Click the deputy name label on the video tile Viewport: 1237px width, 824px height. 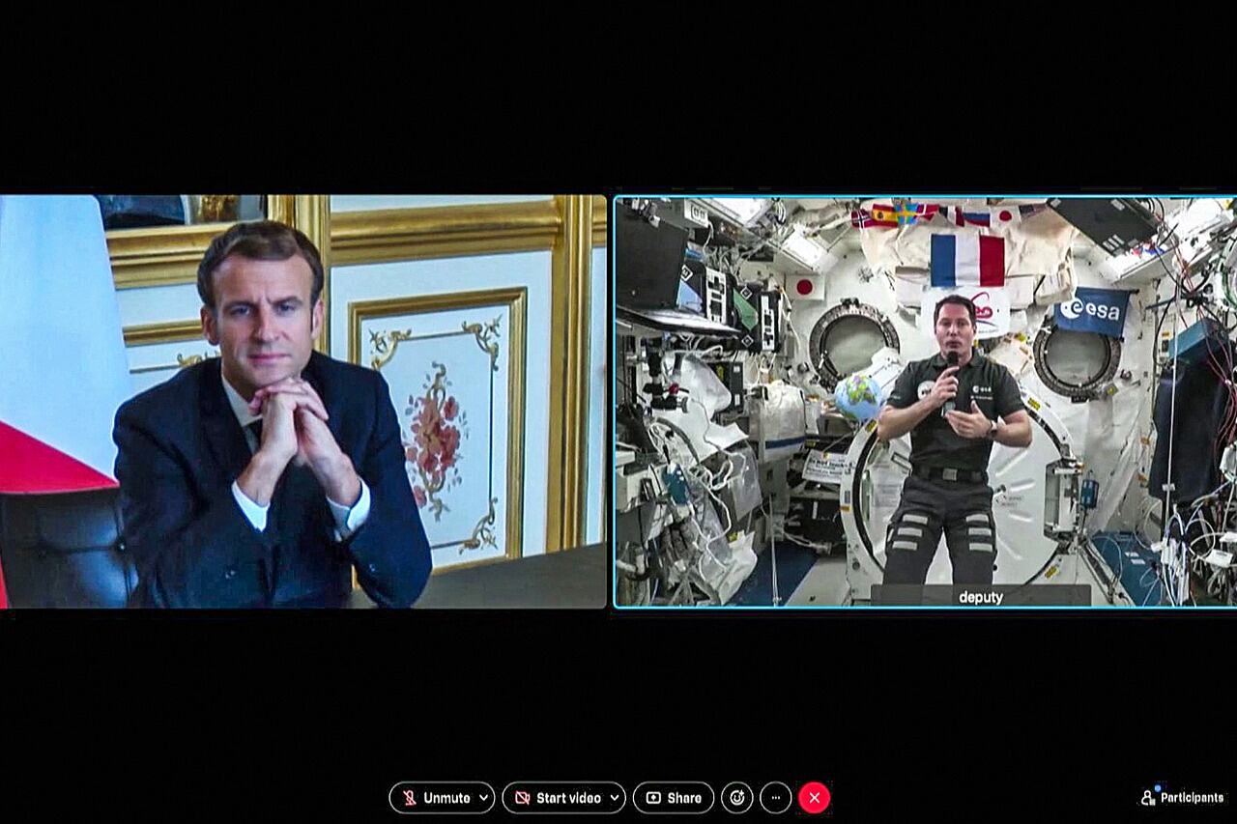tap(983, 596)
